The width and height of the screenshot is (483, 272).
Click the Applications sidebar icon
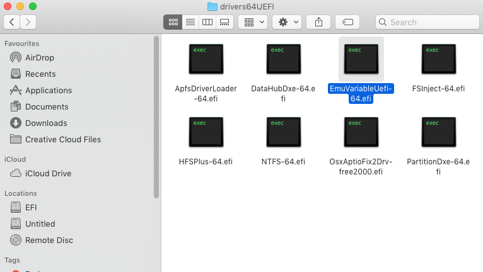(16, 90)
